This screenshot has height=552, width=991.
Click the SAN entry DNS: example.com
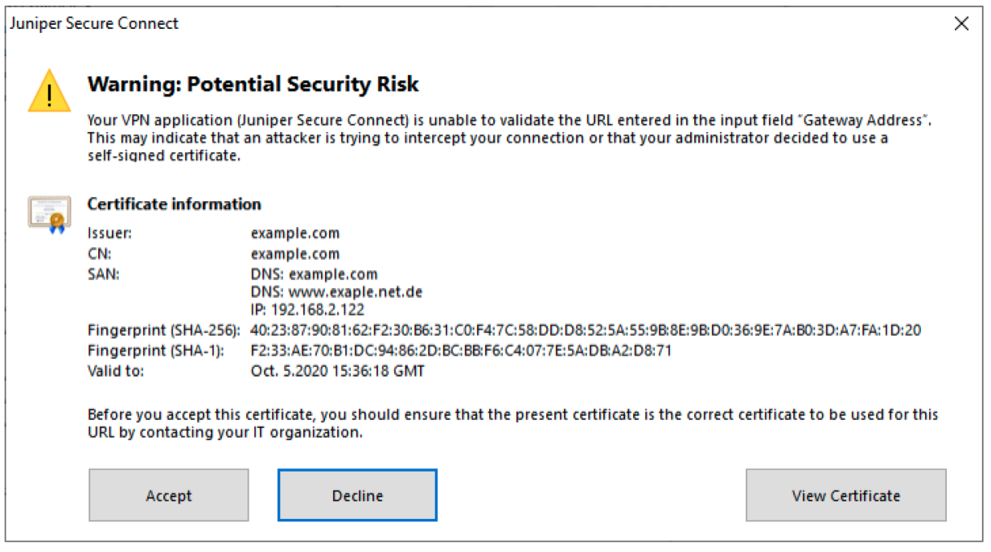click(314, 275)
